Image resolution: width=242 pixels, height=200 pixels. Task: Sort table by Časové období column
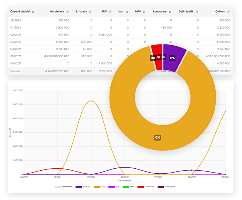[33, 12]
